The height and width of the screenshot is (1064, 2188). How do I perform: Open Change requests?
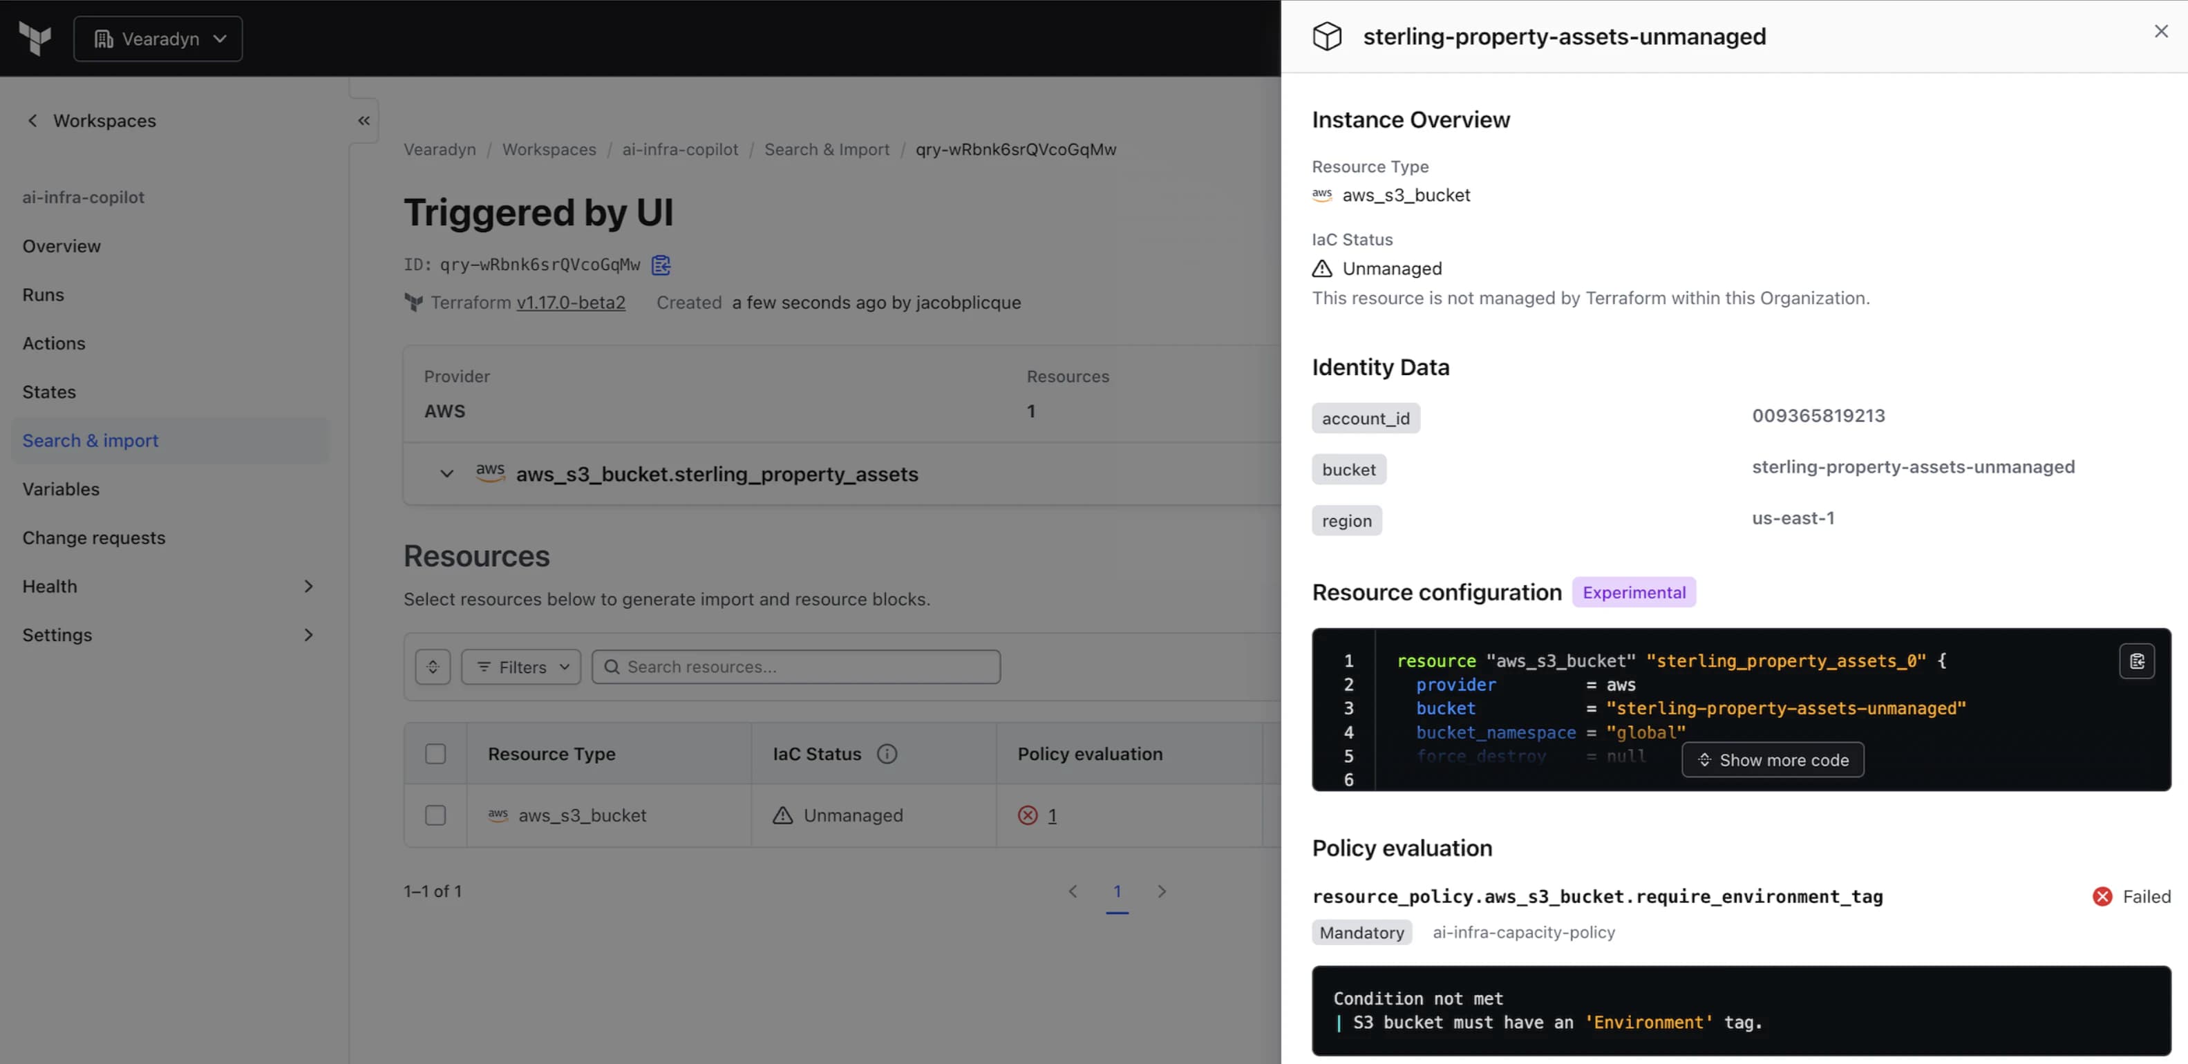click(93, 538)
